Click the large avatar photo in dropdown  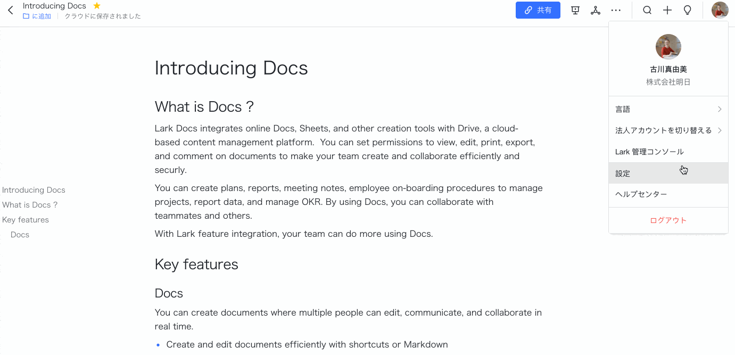coord(668,47)
